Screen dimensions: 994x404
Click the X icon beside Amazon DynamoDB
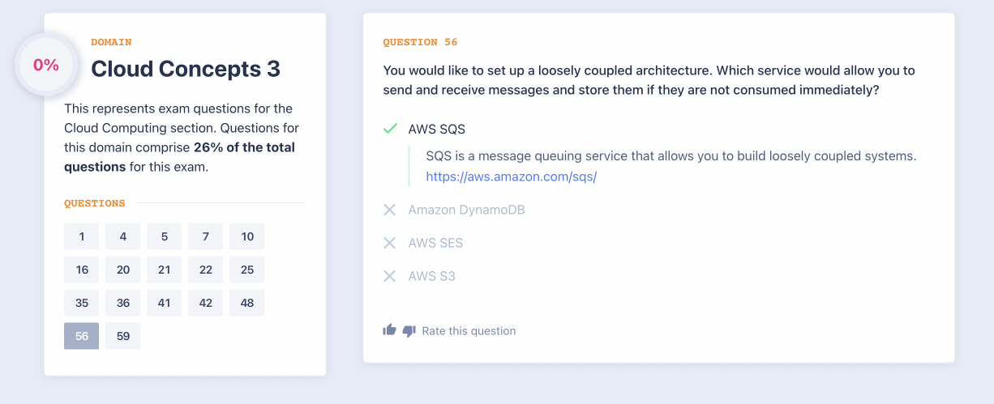coord(390,210)
